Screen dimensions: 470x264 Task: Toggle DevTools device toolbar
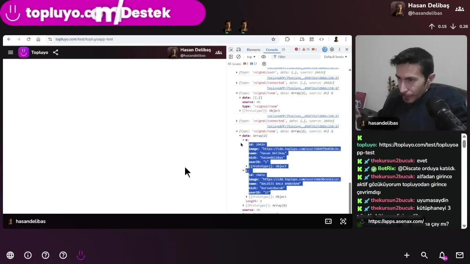pyautogui.click(x=239, y=49)
